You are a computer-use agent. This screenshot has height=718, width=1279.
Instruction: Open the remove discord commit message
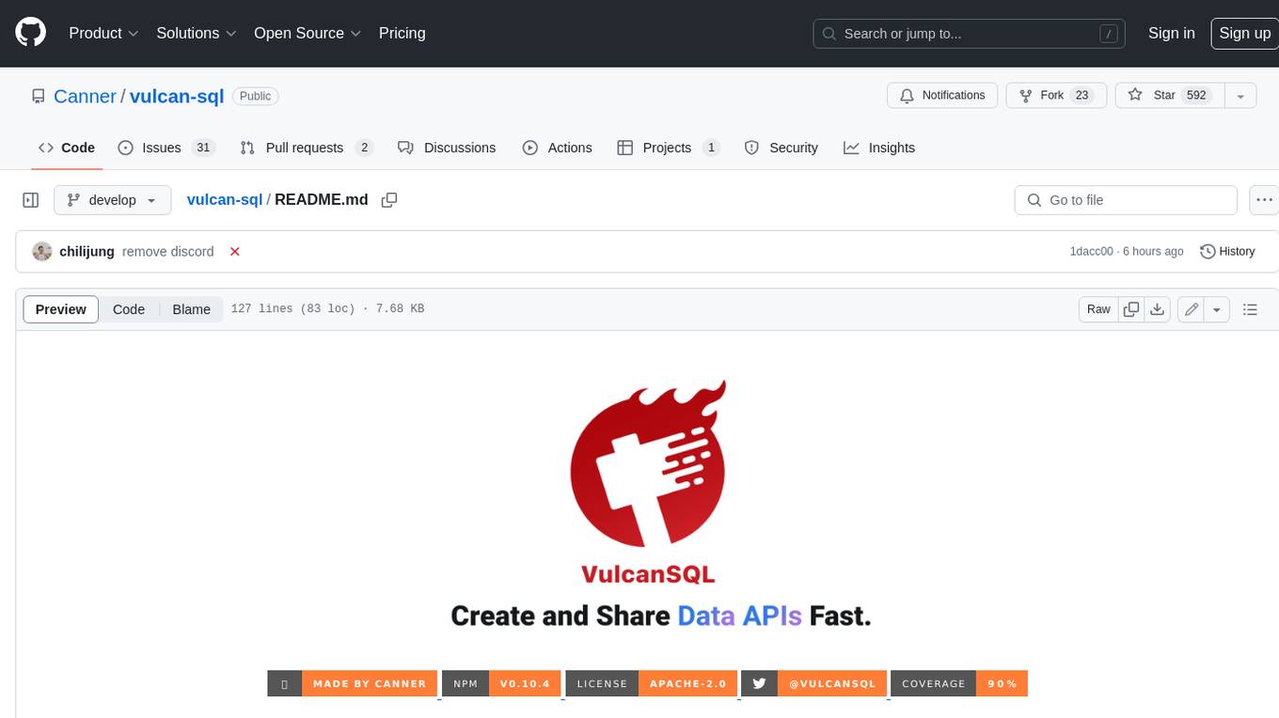[167, 251]
